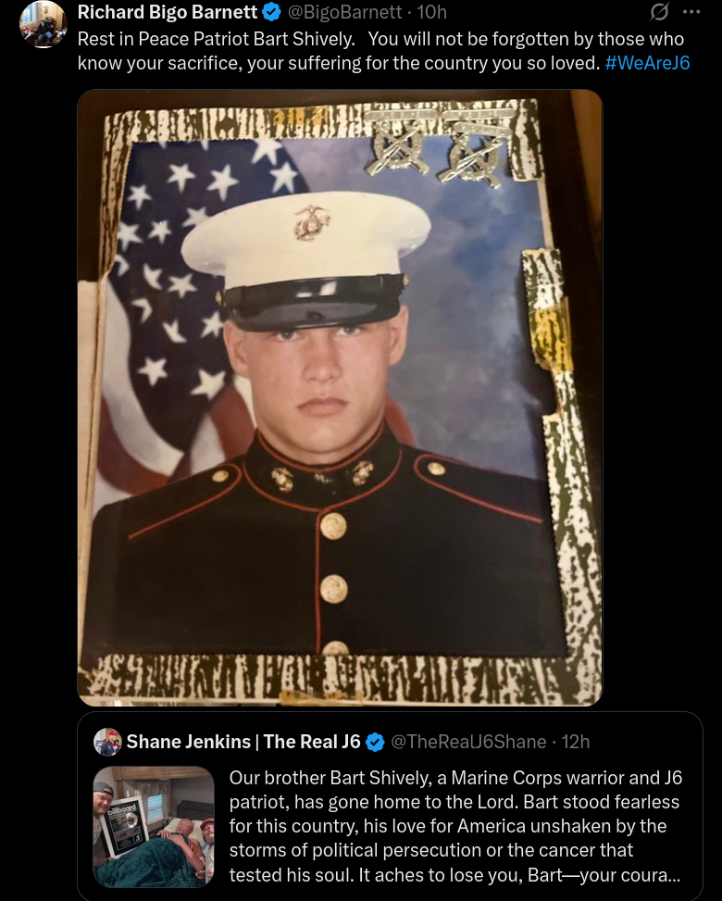Open the quoted tweet's 12h timestamp

[576, 742]
